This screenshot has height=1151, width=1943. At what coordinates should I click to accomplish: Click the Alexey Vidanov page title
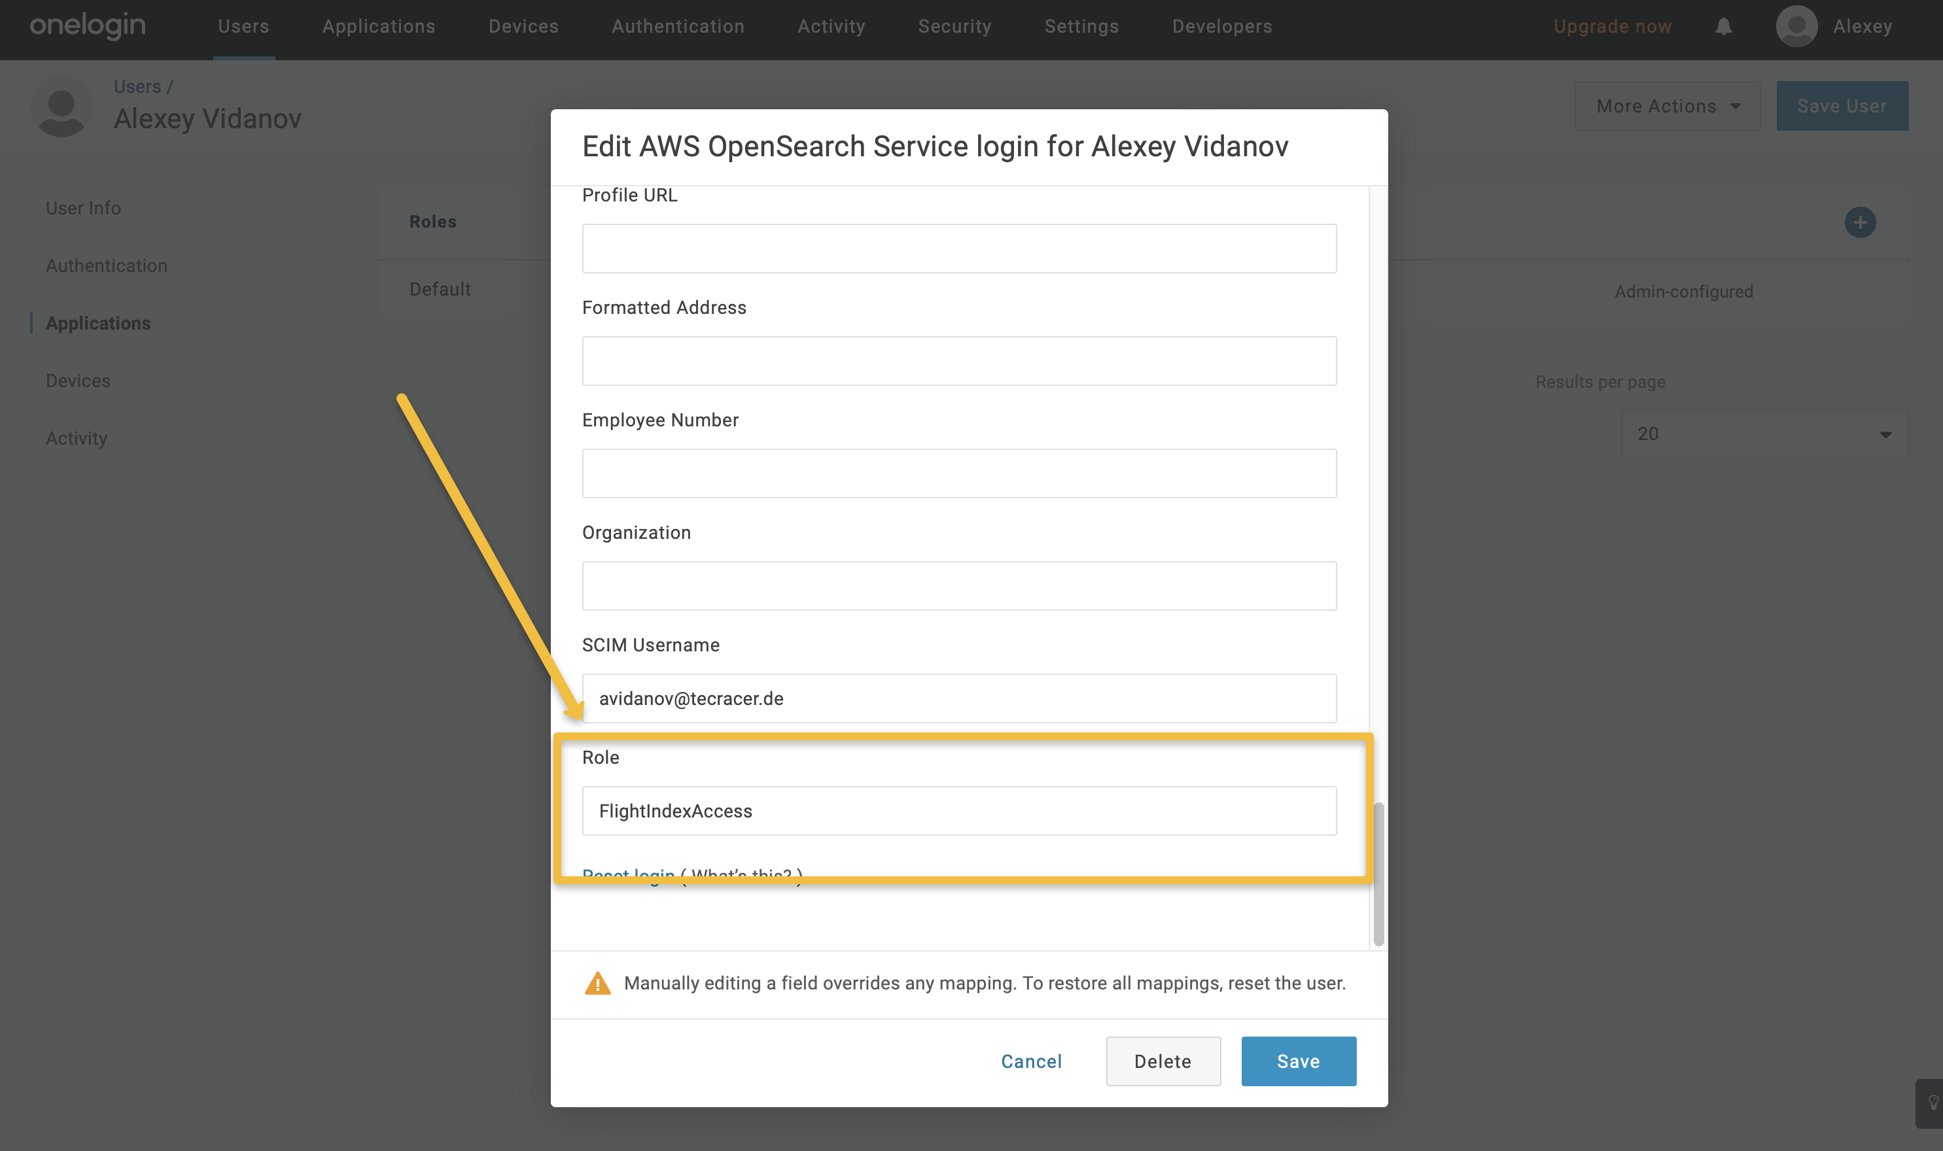click(207, 118)
